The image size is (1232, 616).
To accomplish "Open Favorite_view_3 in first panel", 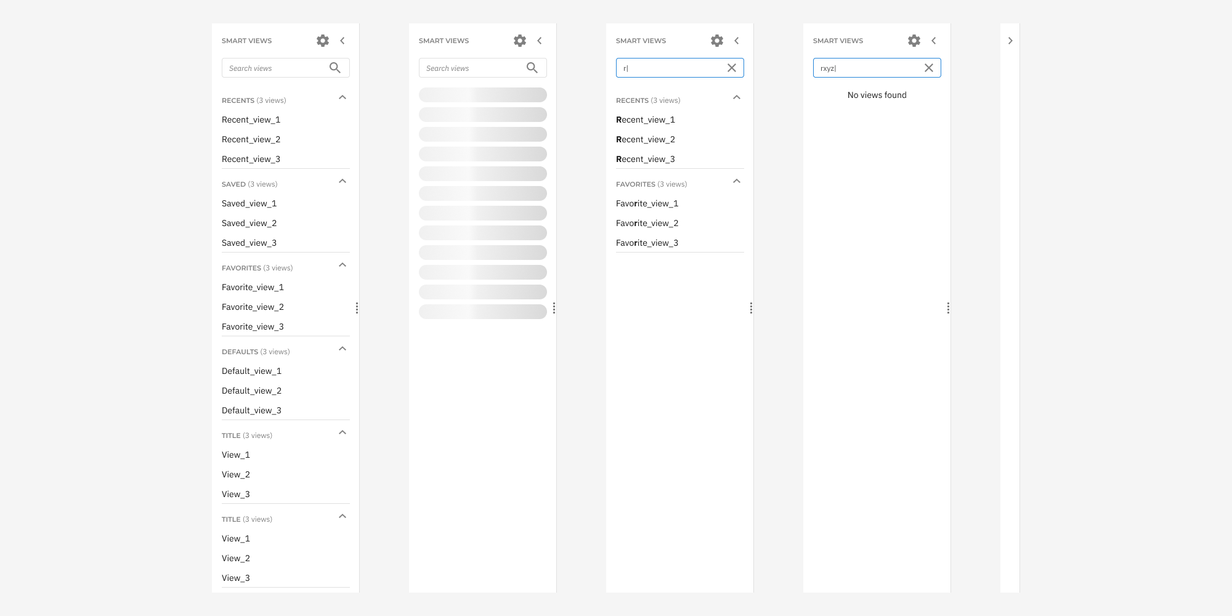I will coord(253,326).
